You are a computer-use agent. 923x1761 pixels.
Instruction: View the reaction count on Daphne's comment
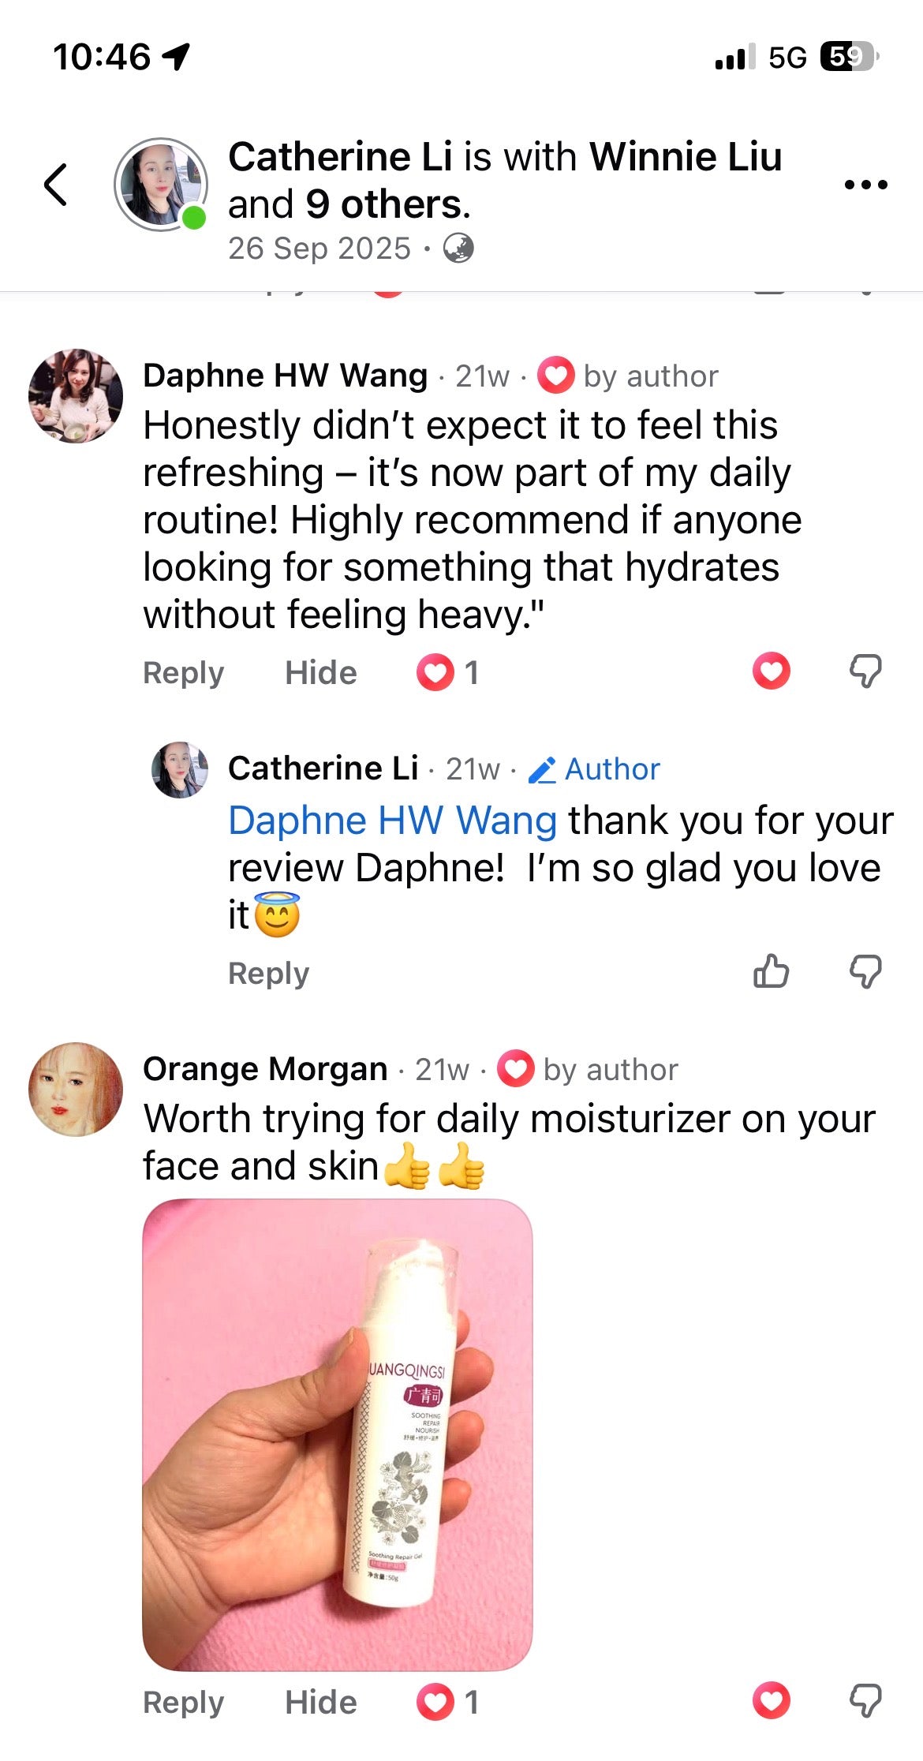pyautogui.click(x=447, y=672)
